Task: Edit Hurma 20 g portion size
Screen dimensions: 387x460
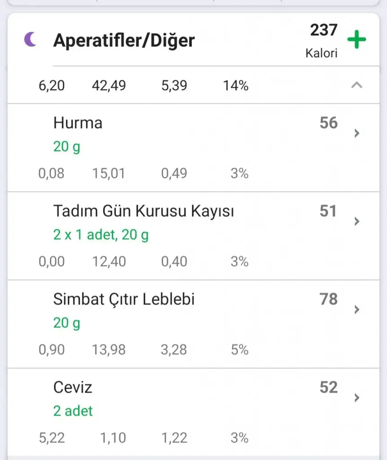Action: point(67,146)
